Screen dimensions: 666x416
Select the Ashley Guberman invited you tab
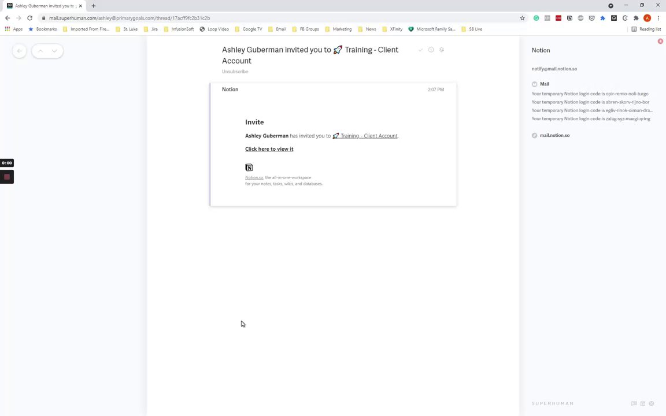pos(44,6)
